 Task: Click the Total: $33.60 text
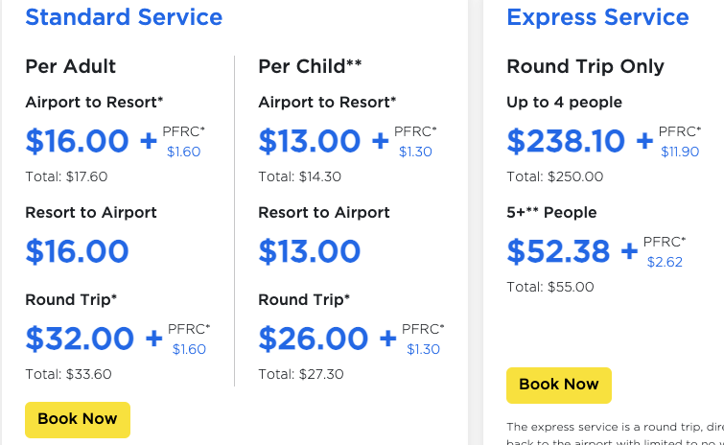(x=68, y=374)
